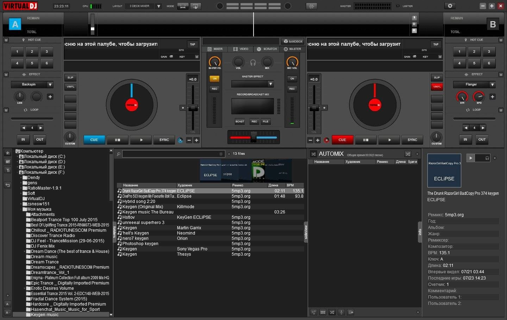Screen dimensions: 507x320
Task: Click the back arrow icon in the browser sidebar
Action: tap(7, 185)
